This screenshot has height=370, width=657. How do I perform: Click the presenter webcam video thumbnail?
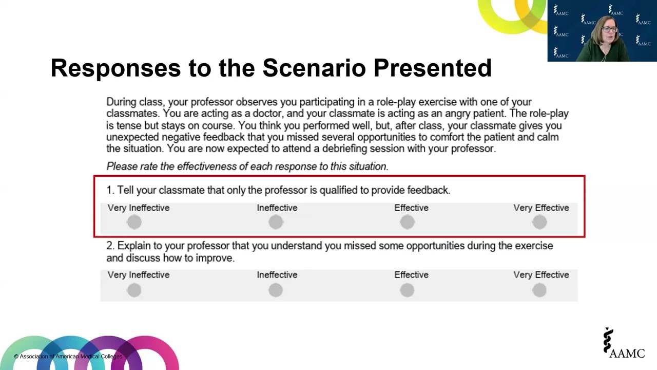click(602, 31)
